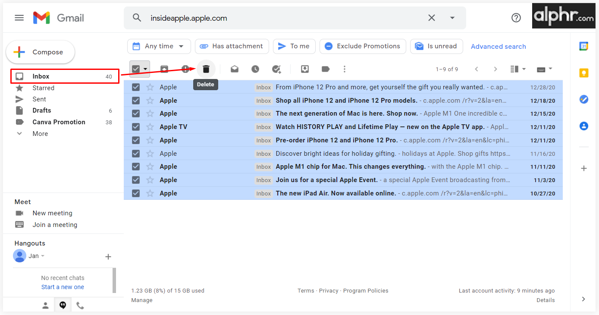Screen dimensions: 599x315
Task: Archive the selected emails
Action: coord(164,69)
